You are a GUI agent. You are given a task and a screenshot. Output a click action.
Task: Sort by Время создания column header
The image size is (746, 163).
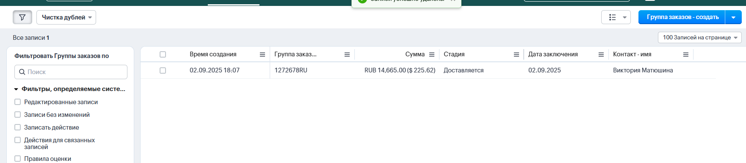213,54
